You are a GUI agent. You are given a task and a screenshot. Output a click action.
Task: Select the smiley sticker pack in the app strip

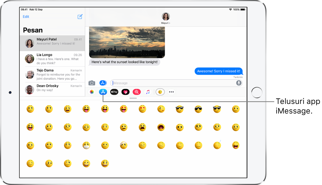click(x=160, y=92)
